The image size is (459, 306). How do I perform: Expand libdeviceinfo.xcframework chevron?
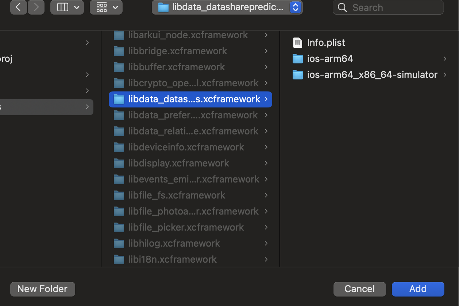[x=266, y=147]
